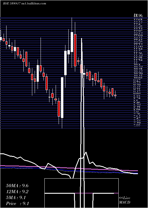The width and height of the screenshot is (148, 208).
Task: Select the 12MA : 9.2 value
Action: 17,192
